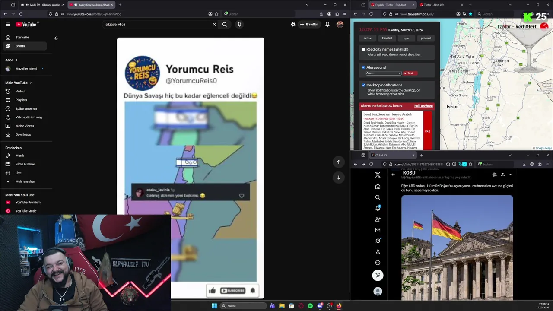Enable Read city names (English) checkbox

pos(363,49)
